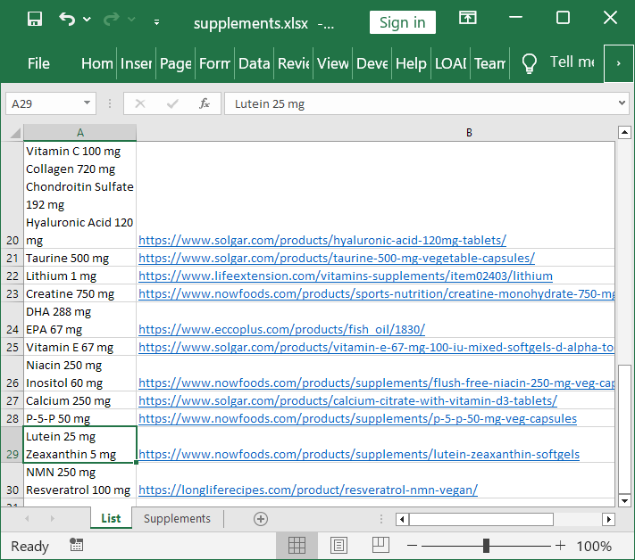The width and height of the screenshot is (635, 560).
Task: Select column A header
Action: click(x=80, y=133)
